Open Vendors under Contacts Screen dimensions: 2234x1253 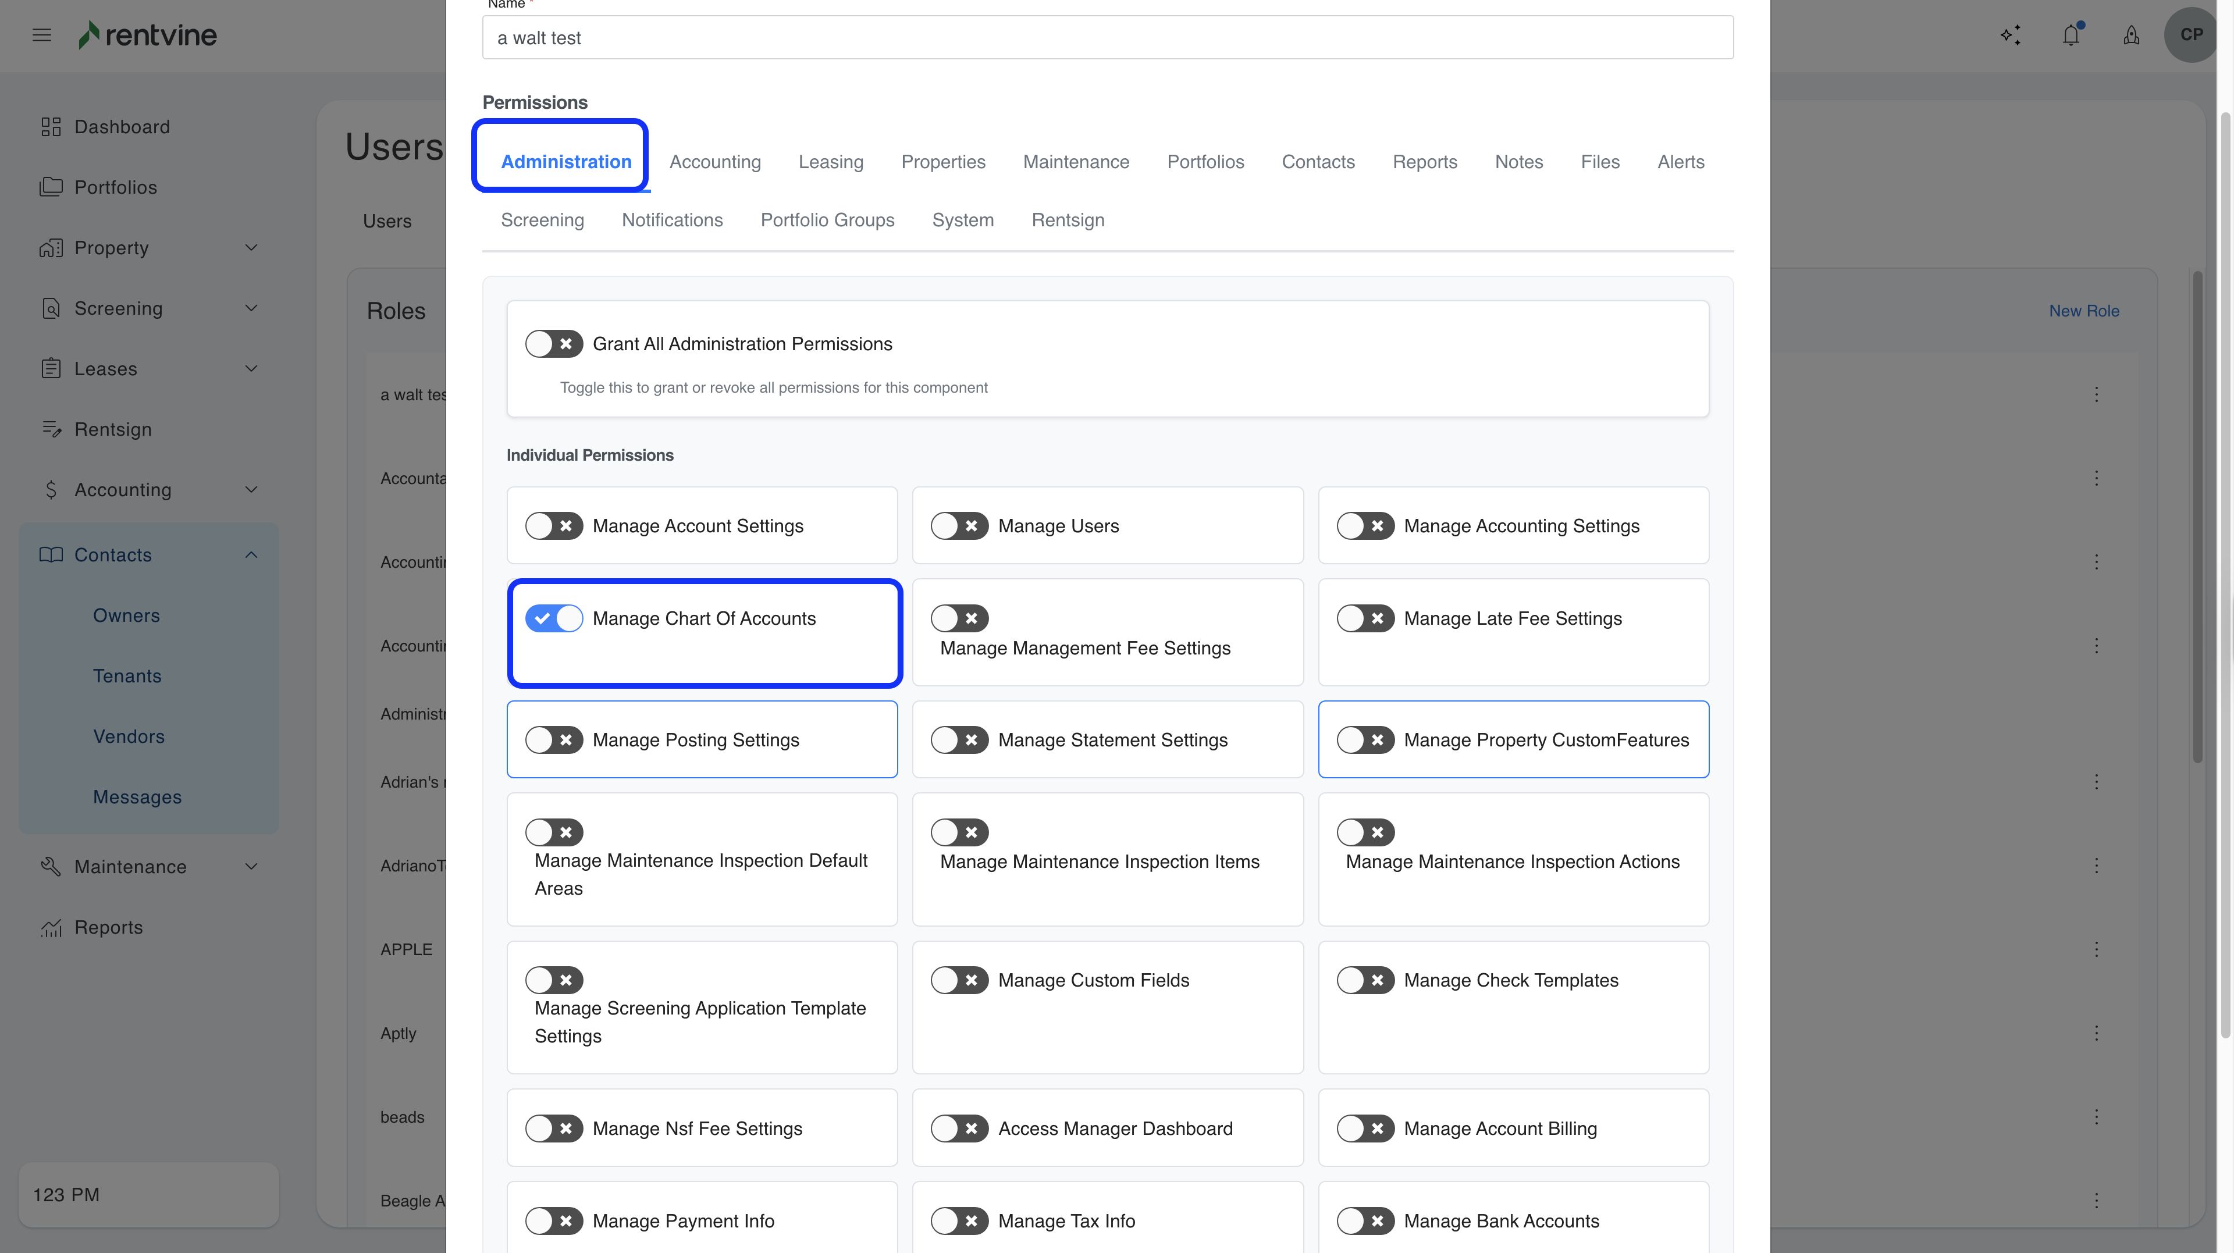tap(129, 737)
